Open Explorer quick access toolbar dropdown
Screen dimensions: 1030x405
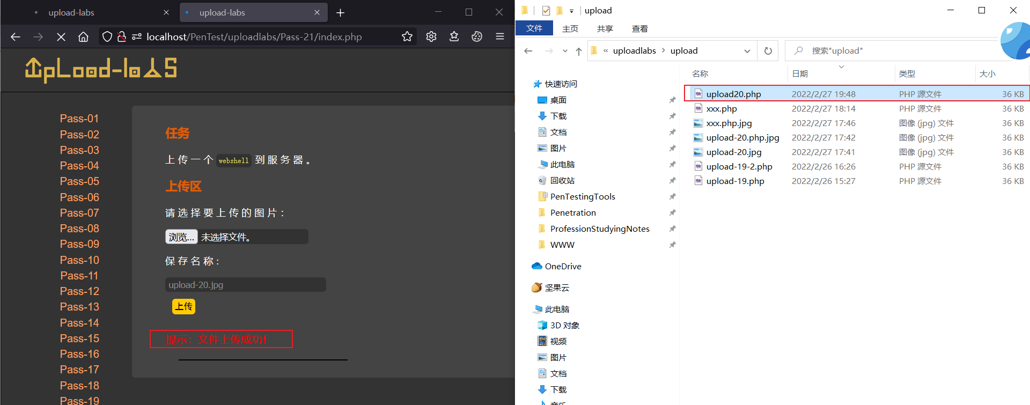point(571,11)
